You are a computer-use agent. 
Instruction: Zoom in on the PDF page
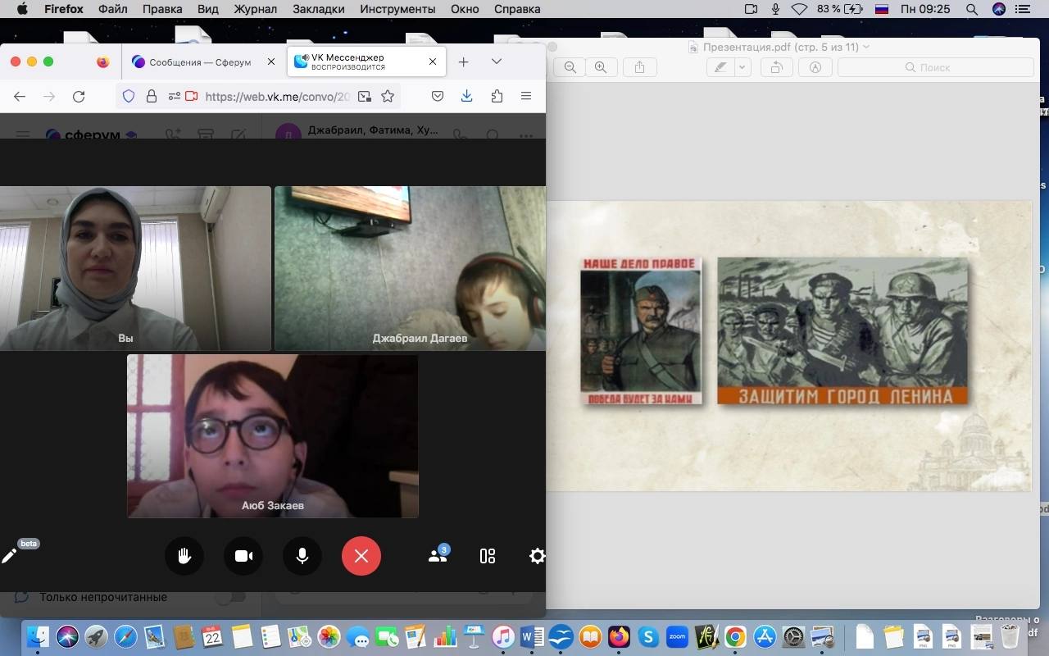click(601, 67)
